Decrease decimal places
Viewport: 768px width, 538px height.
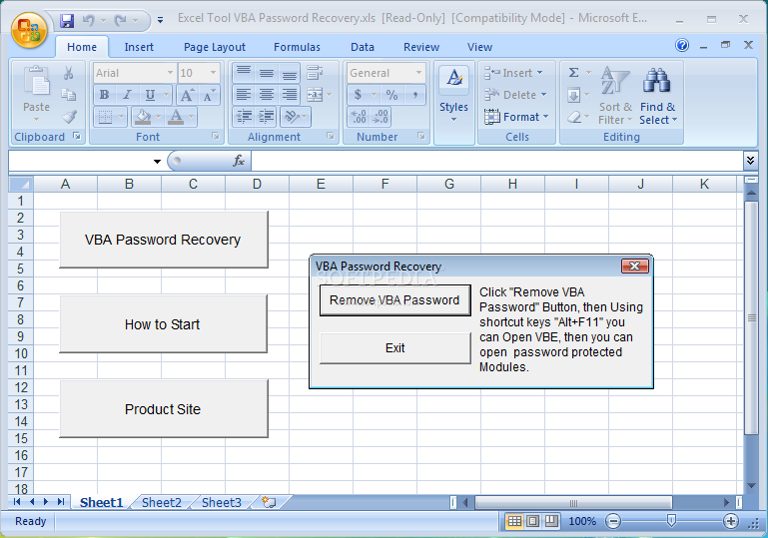click(381, 117)
